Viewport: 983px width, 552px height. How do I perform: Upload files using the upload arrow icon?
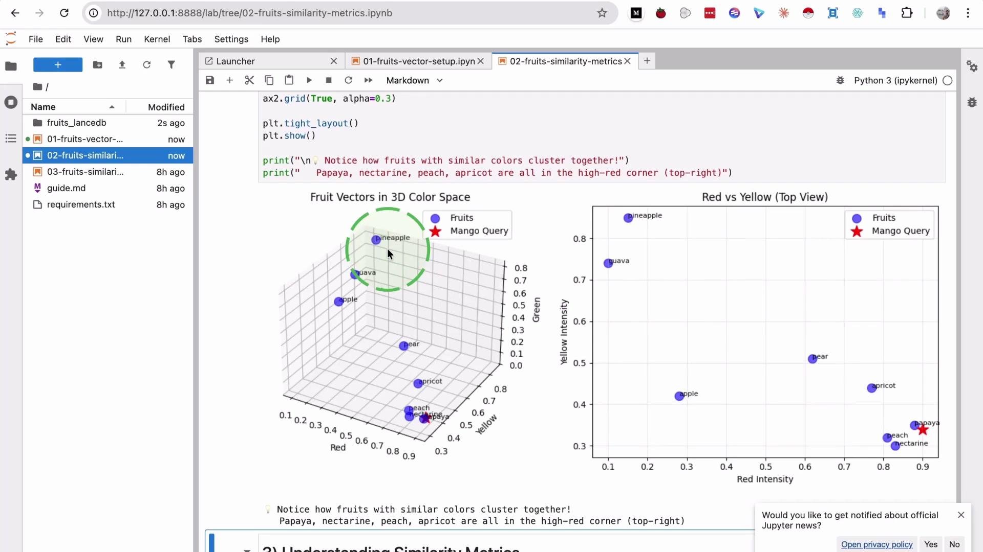point(122,65)
